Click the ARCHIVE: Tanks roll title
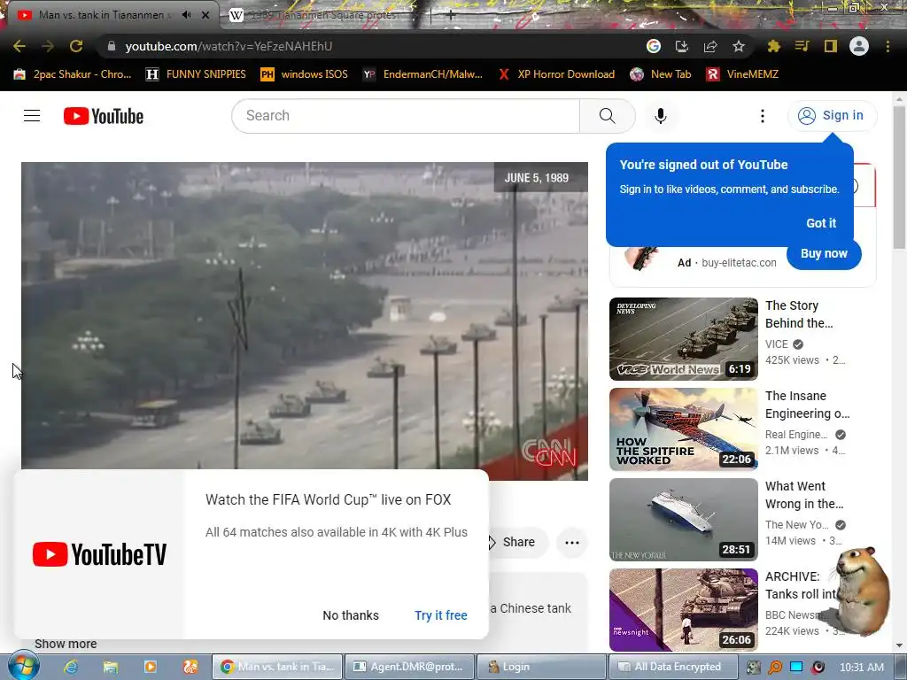 [801, 585]
